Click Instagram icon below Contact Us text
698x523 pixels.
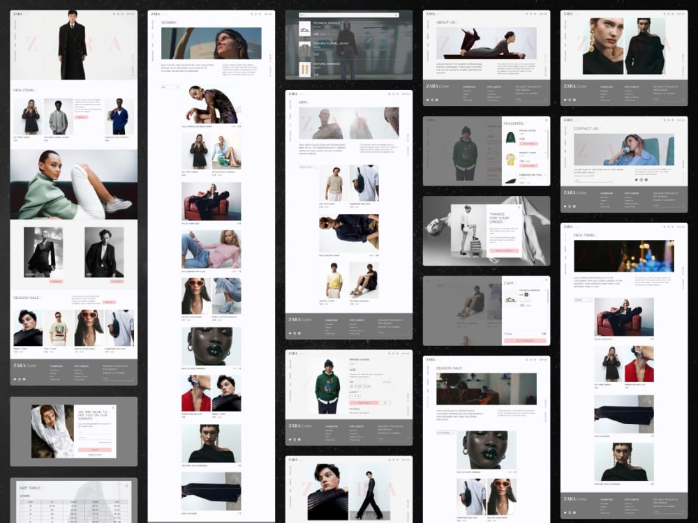641,180
